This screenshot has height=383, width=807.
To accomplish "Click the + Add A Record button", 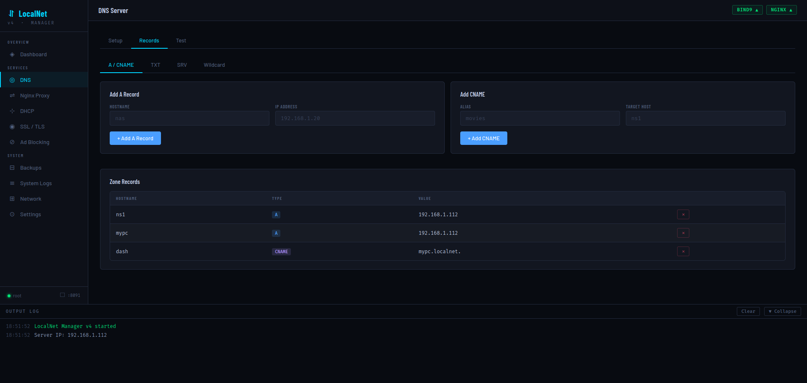I will click(135, 138).
